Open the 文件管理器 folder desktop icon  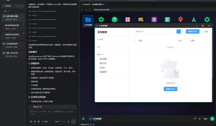pos(88,21)
